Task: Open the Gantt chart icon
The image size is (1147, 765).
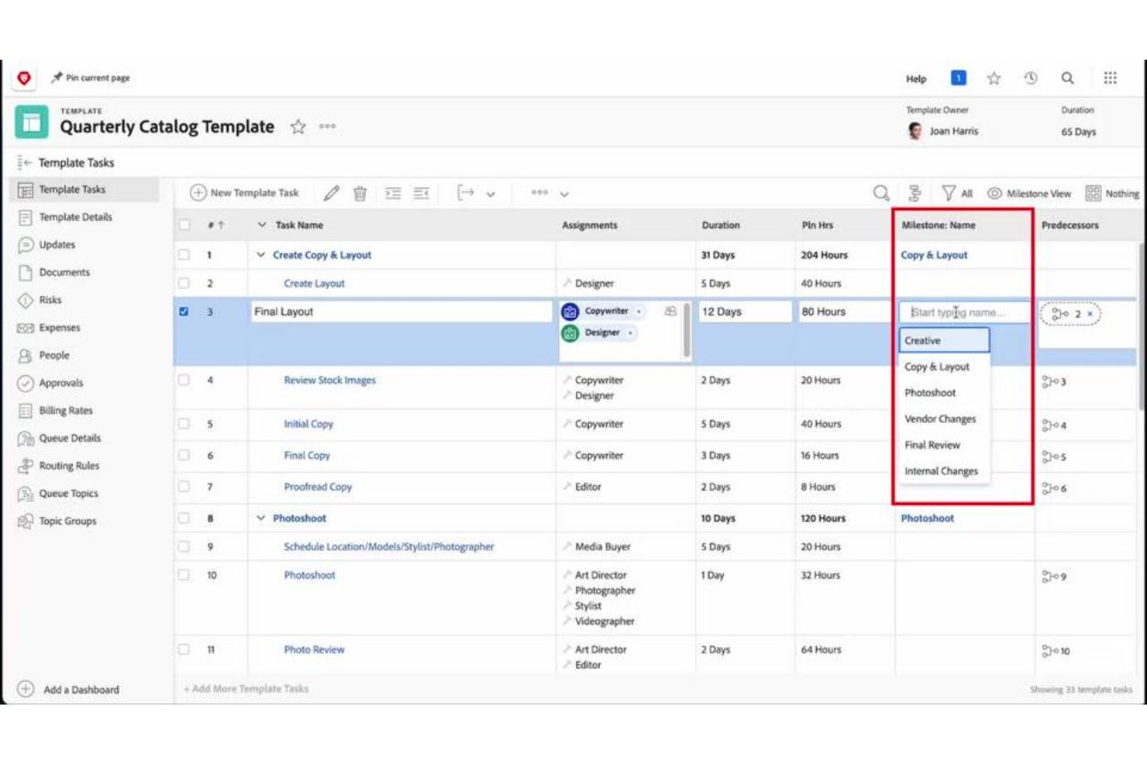Action: (914, 193)
